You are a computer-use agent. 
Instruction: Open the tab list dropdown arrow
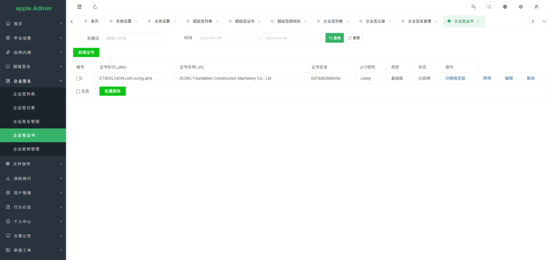point(544,21)
